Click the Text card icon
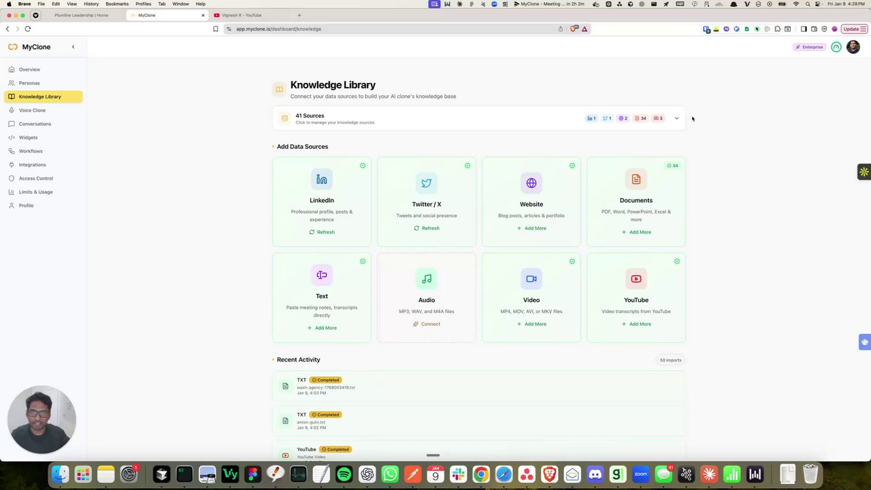 coord(322,275)
